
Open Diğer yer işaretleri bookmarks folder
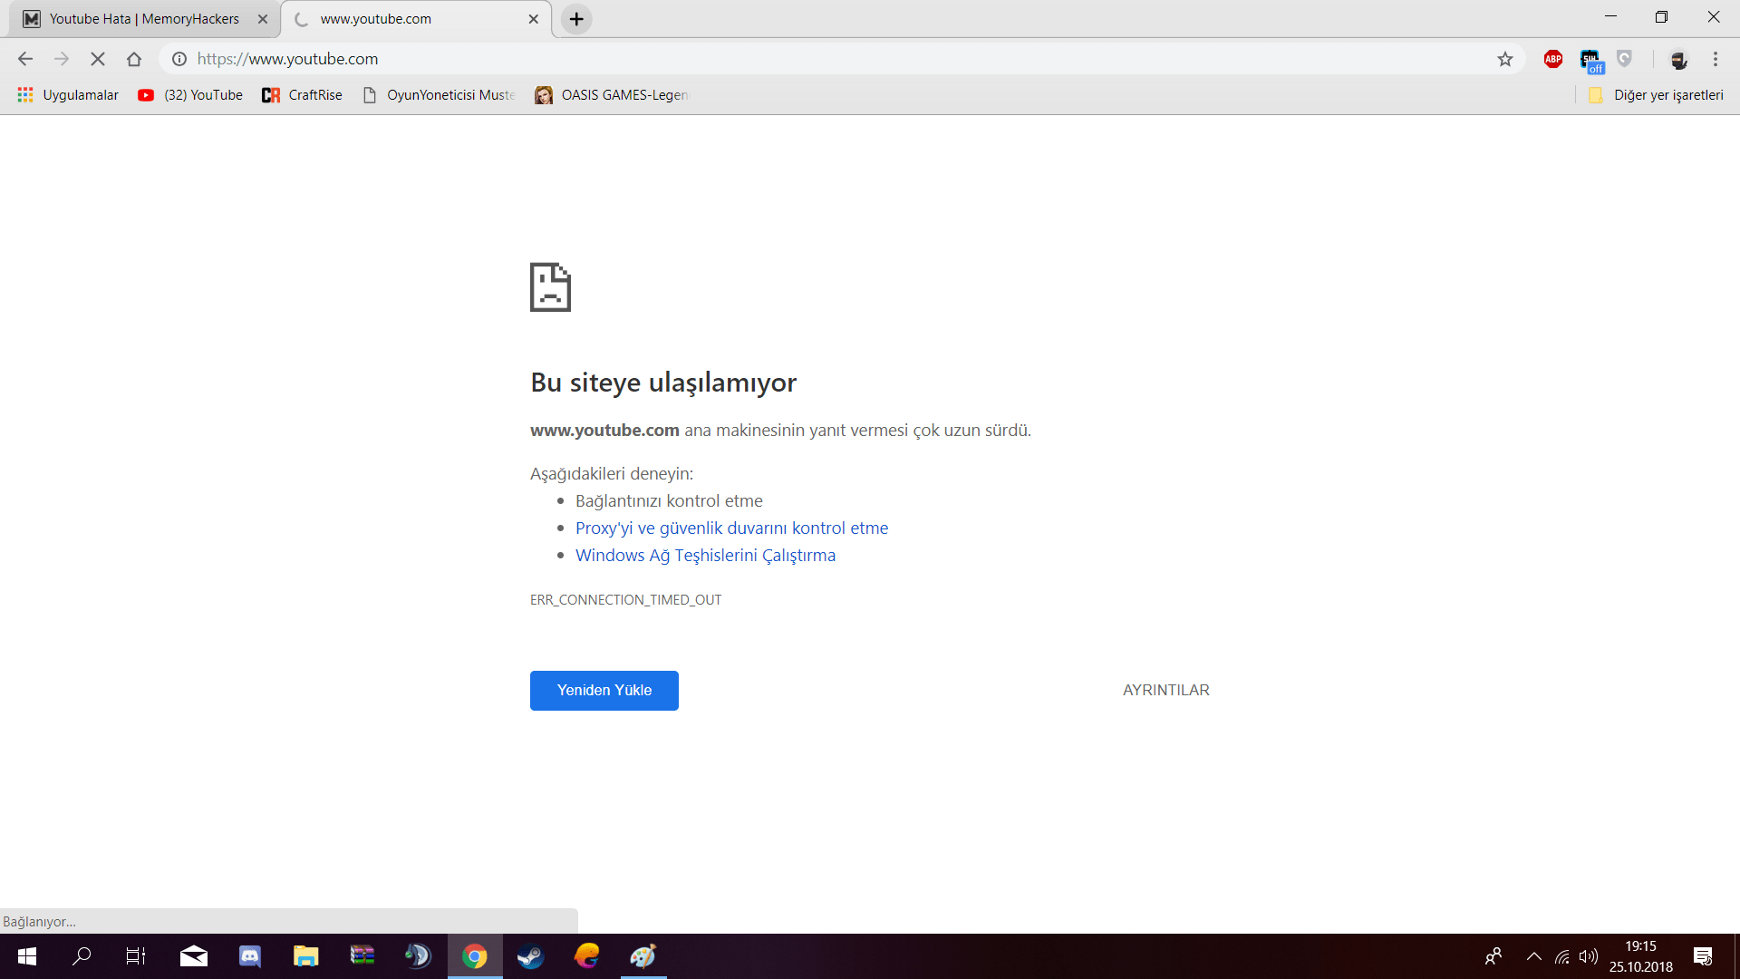pyautogui.click(x=1656, y=95)
